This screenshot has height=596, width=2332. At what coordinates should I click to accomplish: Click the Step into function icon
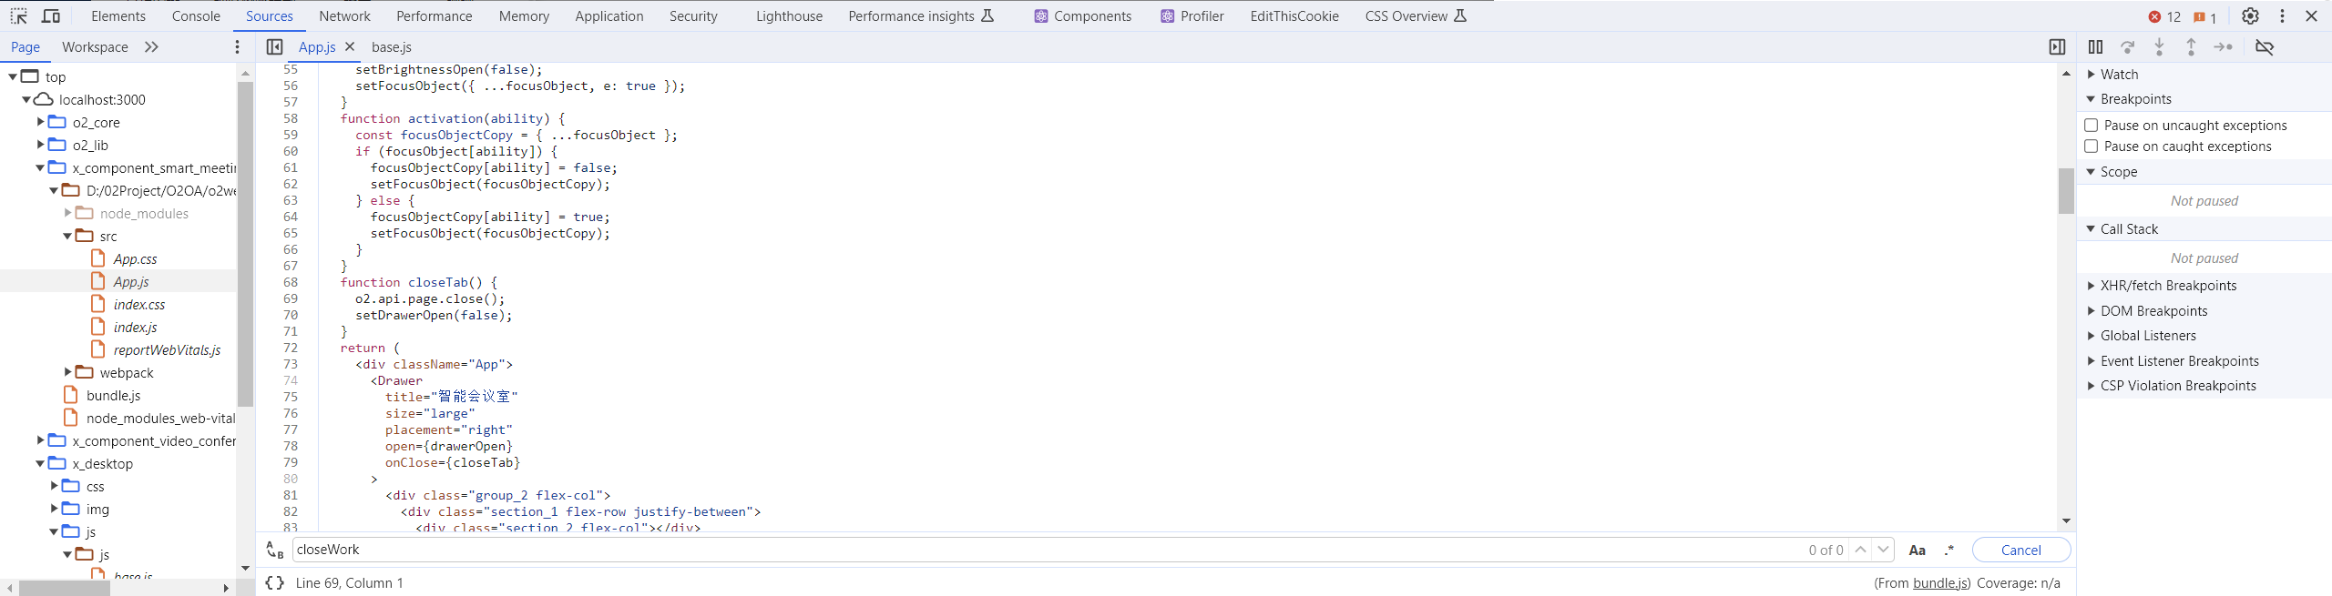click(2159, 47)
